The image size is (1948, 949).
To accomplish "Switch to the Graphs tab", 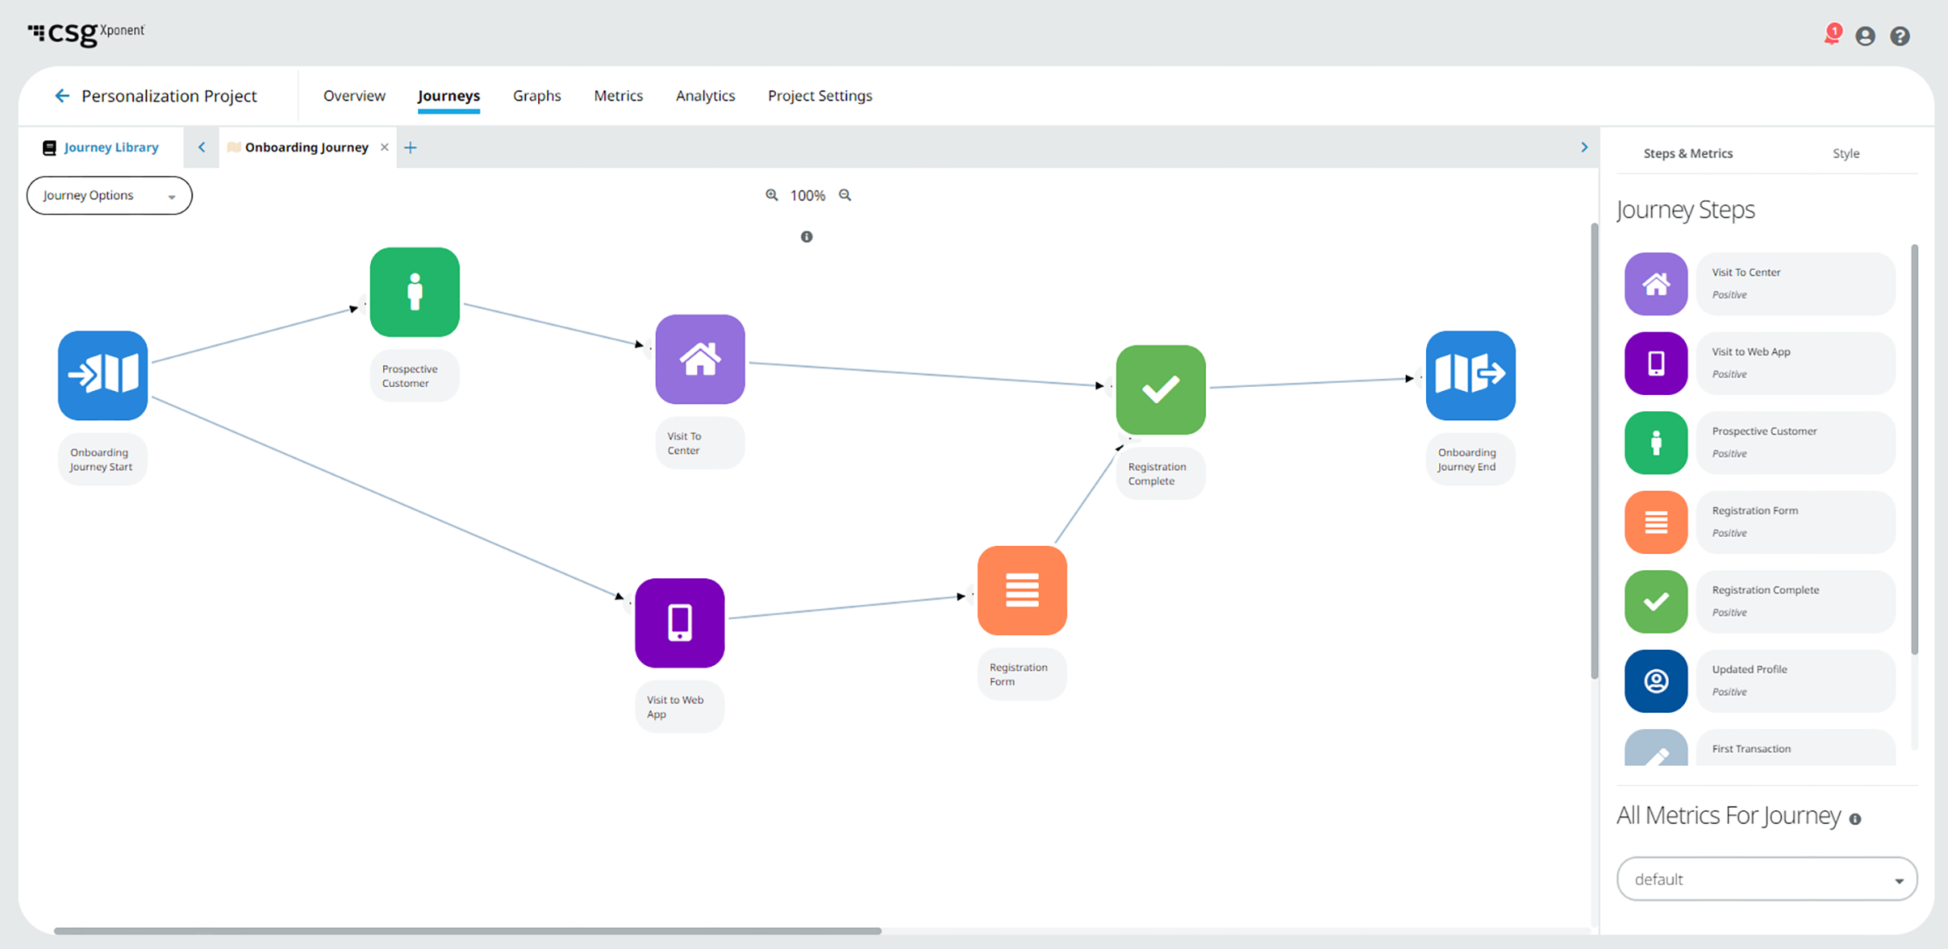I will click(537, 96).
